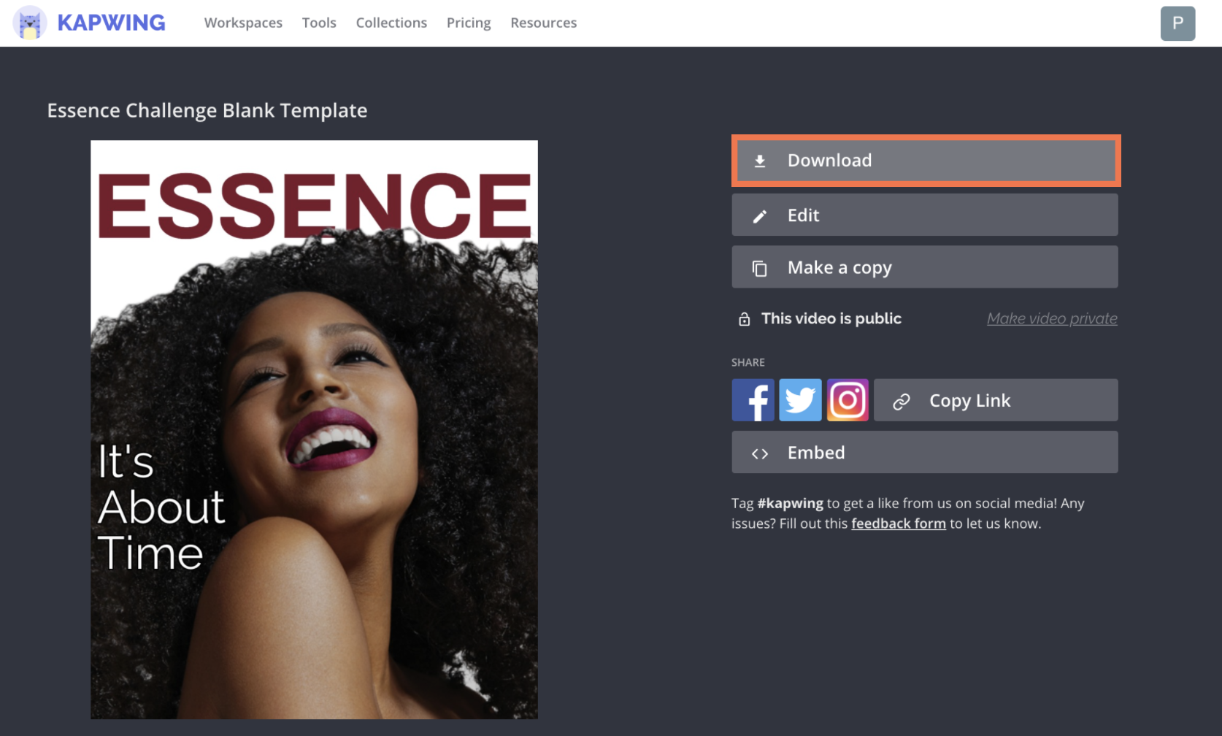Open the Workspaces menu
The image size is (1222, 736).
coord(243,23)
